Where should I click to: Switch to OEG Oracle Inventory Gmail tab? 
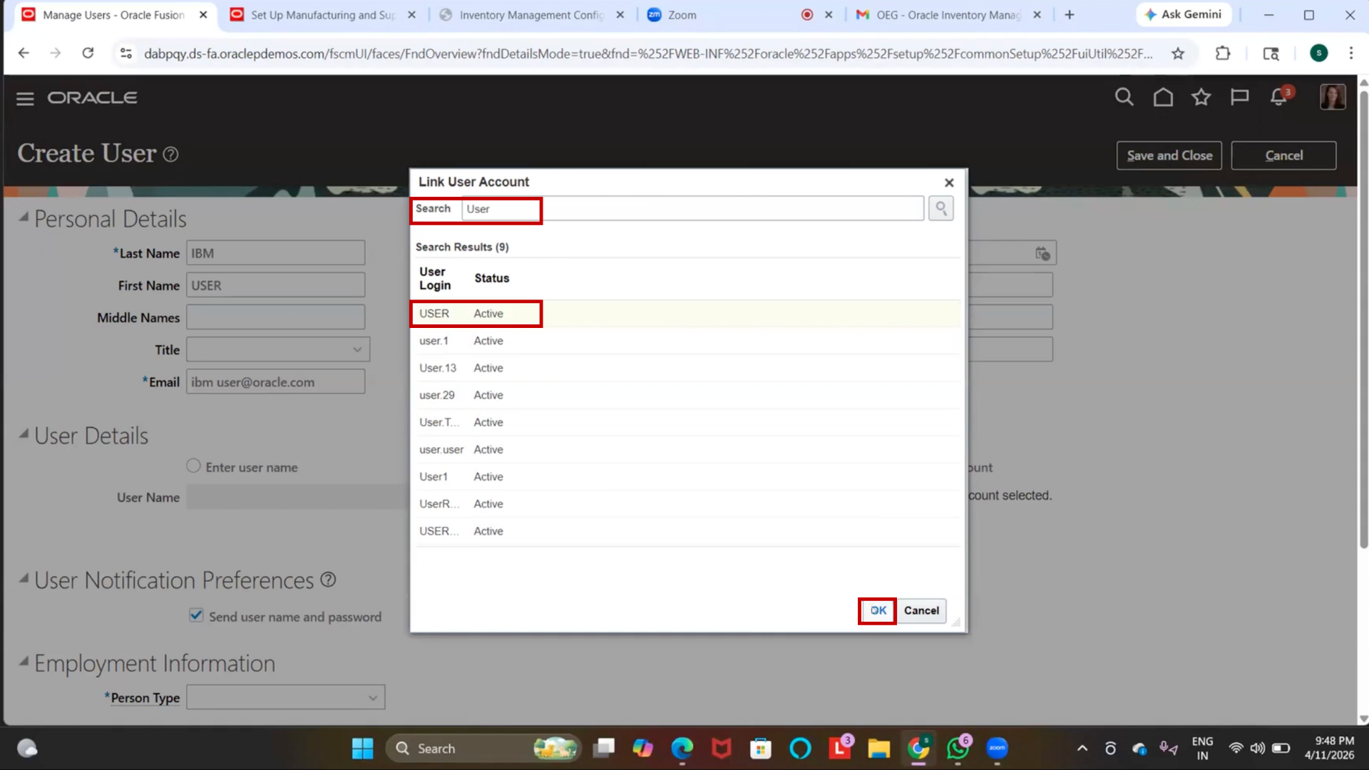(947, 14)
